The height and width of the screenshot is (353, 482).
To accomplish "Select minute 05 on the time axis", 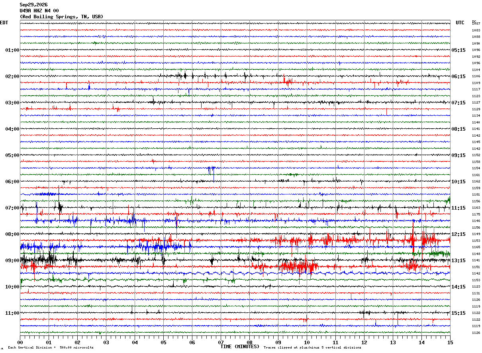I will 163,342.
